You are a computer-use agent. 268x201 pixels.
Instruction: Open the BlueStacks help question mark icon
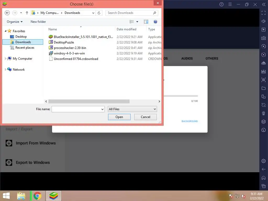(221, 4)
